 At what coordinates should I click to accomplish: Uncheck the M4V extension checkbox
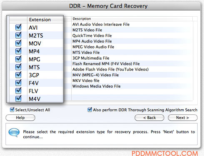tap(18, 98)
